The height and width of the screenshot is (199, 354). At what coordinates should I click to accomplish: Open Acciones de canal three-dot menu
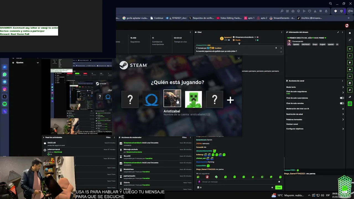click(342, 81)
